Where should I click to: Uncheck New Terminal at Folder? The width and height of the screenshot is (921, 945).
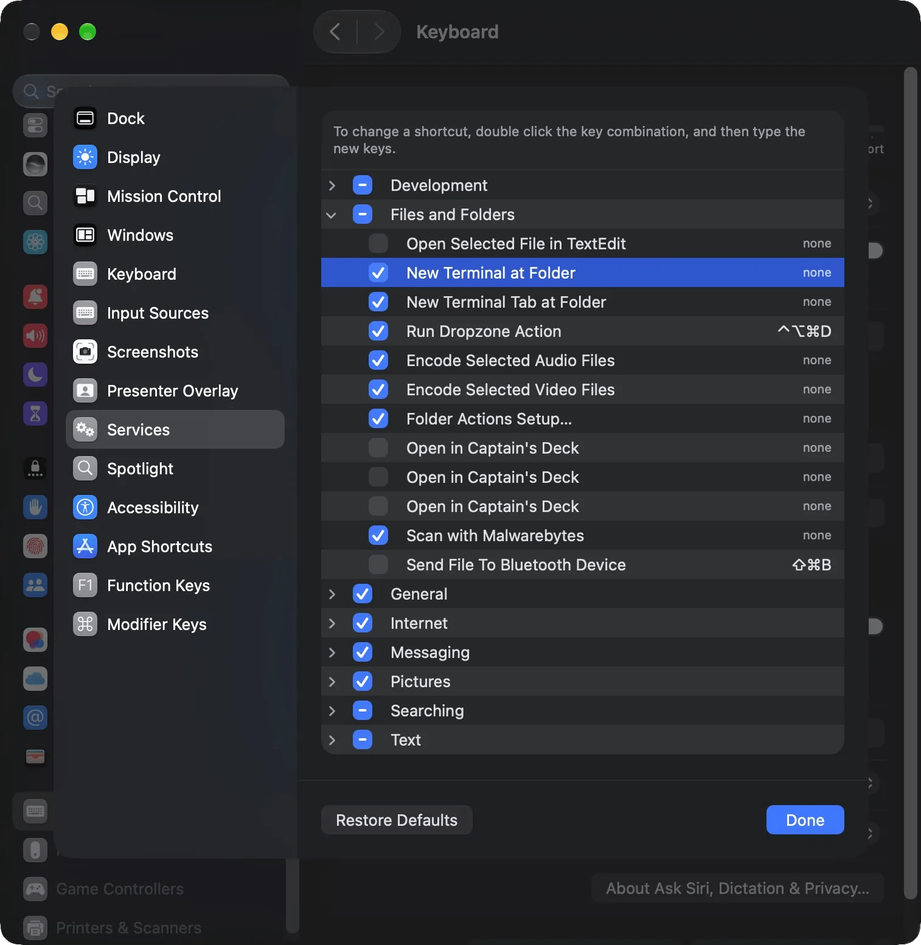[378, 272]
